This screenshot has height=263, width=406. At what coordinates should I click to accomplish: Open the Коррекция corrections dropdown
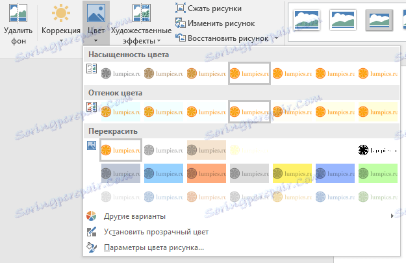(x=61, y=24)
